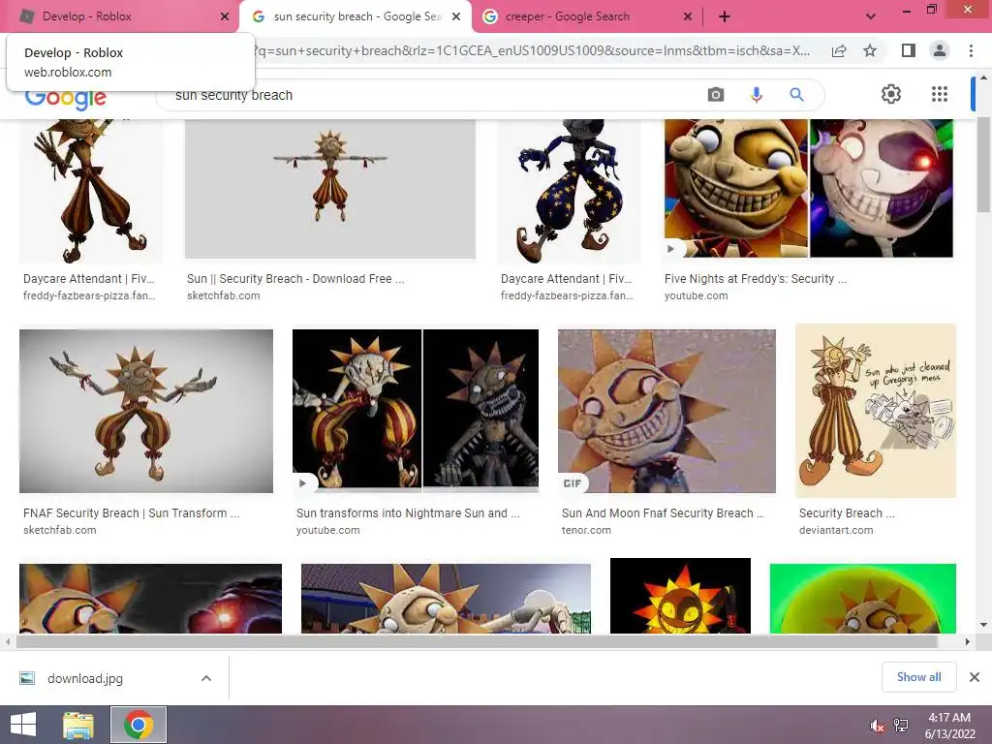Select the sun security breach tab

coord(355,17)
